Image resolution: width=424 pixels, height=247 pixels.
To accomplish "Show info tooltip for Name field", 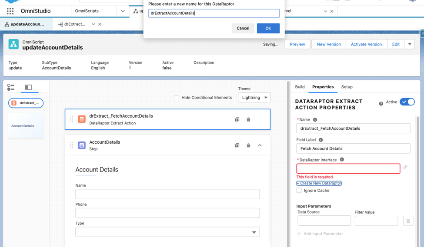I will coord(315,119).
